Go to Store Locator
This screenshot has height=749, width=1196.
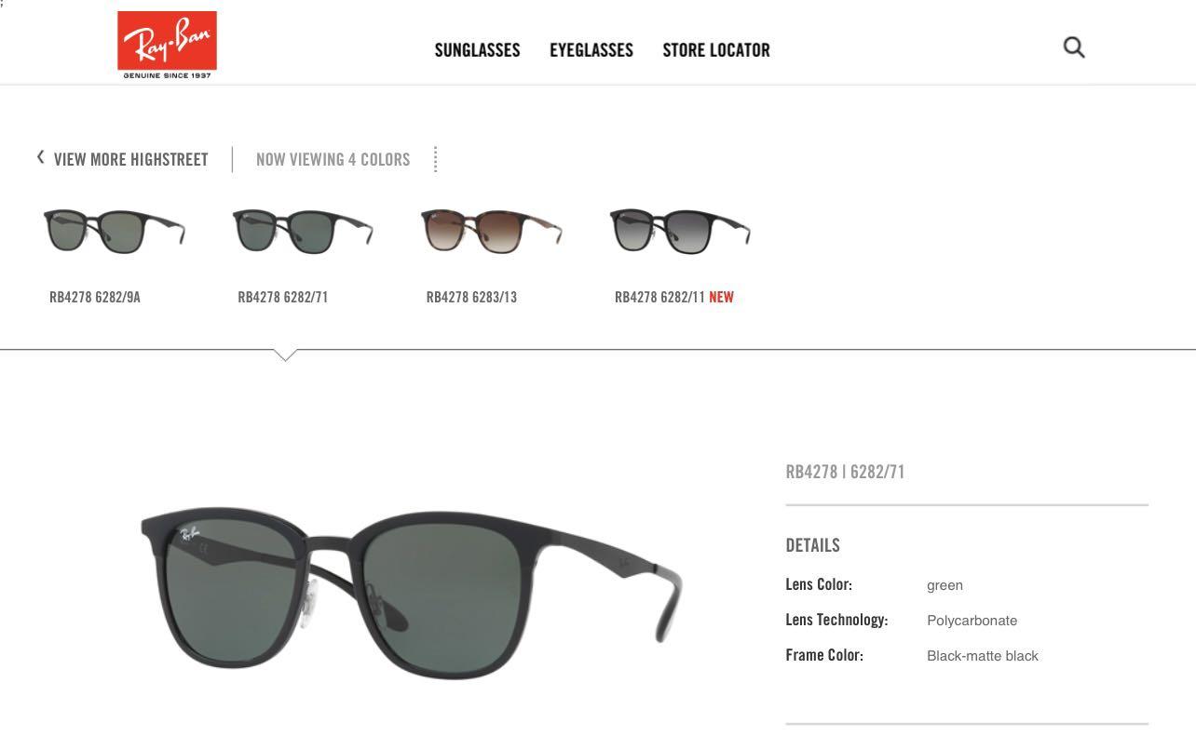[x=716, y=50]
